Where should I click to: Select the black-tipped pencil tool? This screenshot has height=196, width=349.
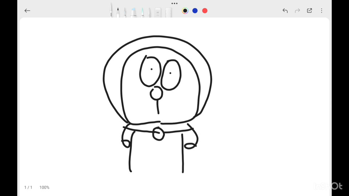[118, 12]
